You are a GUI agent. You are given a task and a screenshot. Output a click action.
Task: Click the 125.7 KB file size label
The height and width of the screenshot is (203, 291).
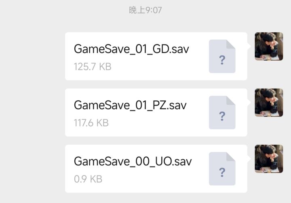click(x=93, y=66)
